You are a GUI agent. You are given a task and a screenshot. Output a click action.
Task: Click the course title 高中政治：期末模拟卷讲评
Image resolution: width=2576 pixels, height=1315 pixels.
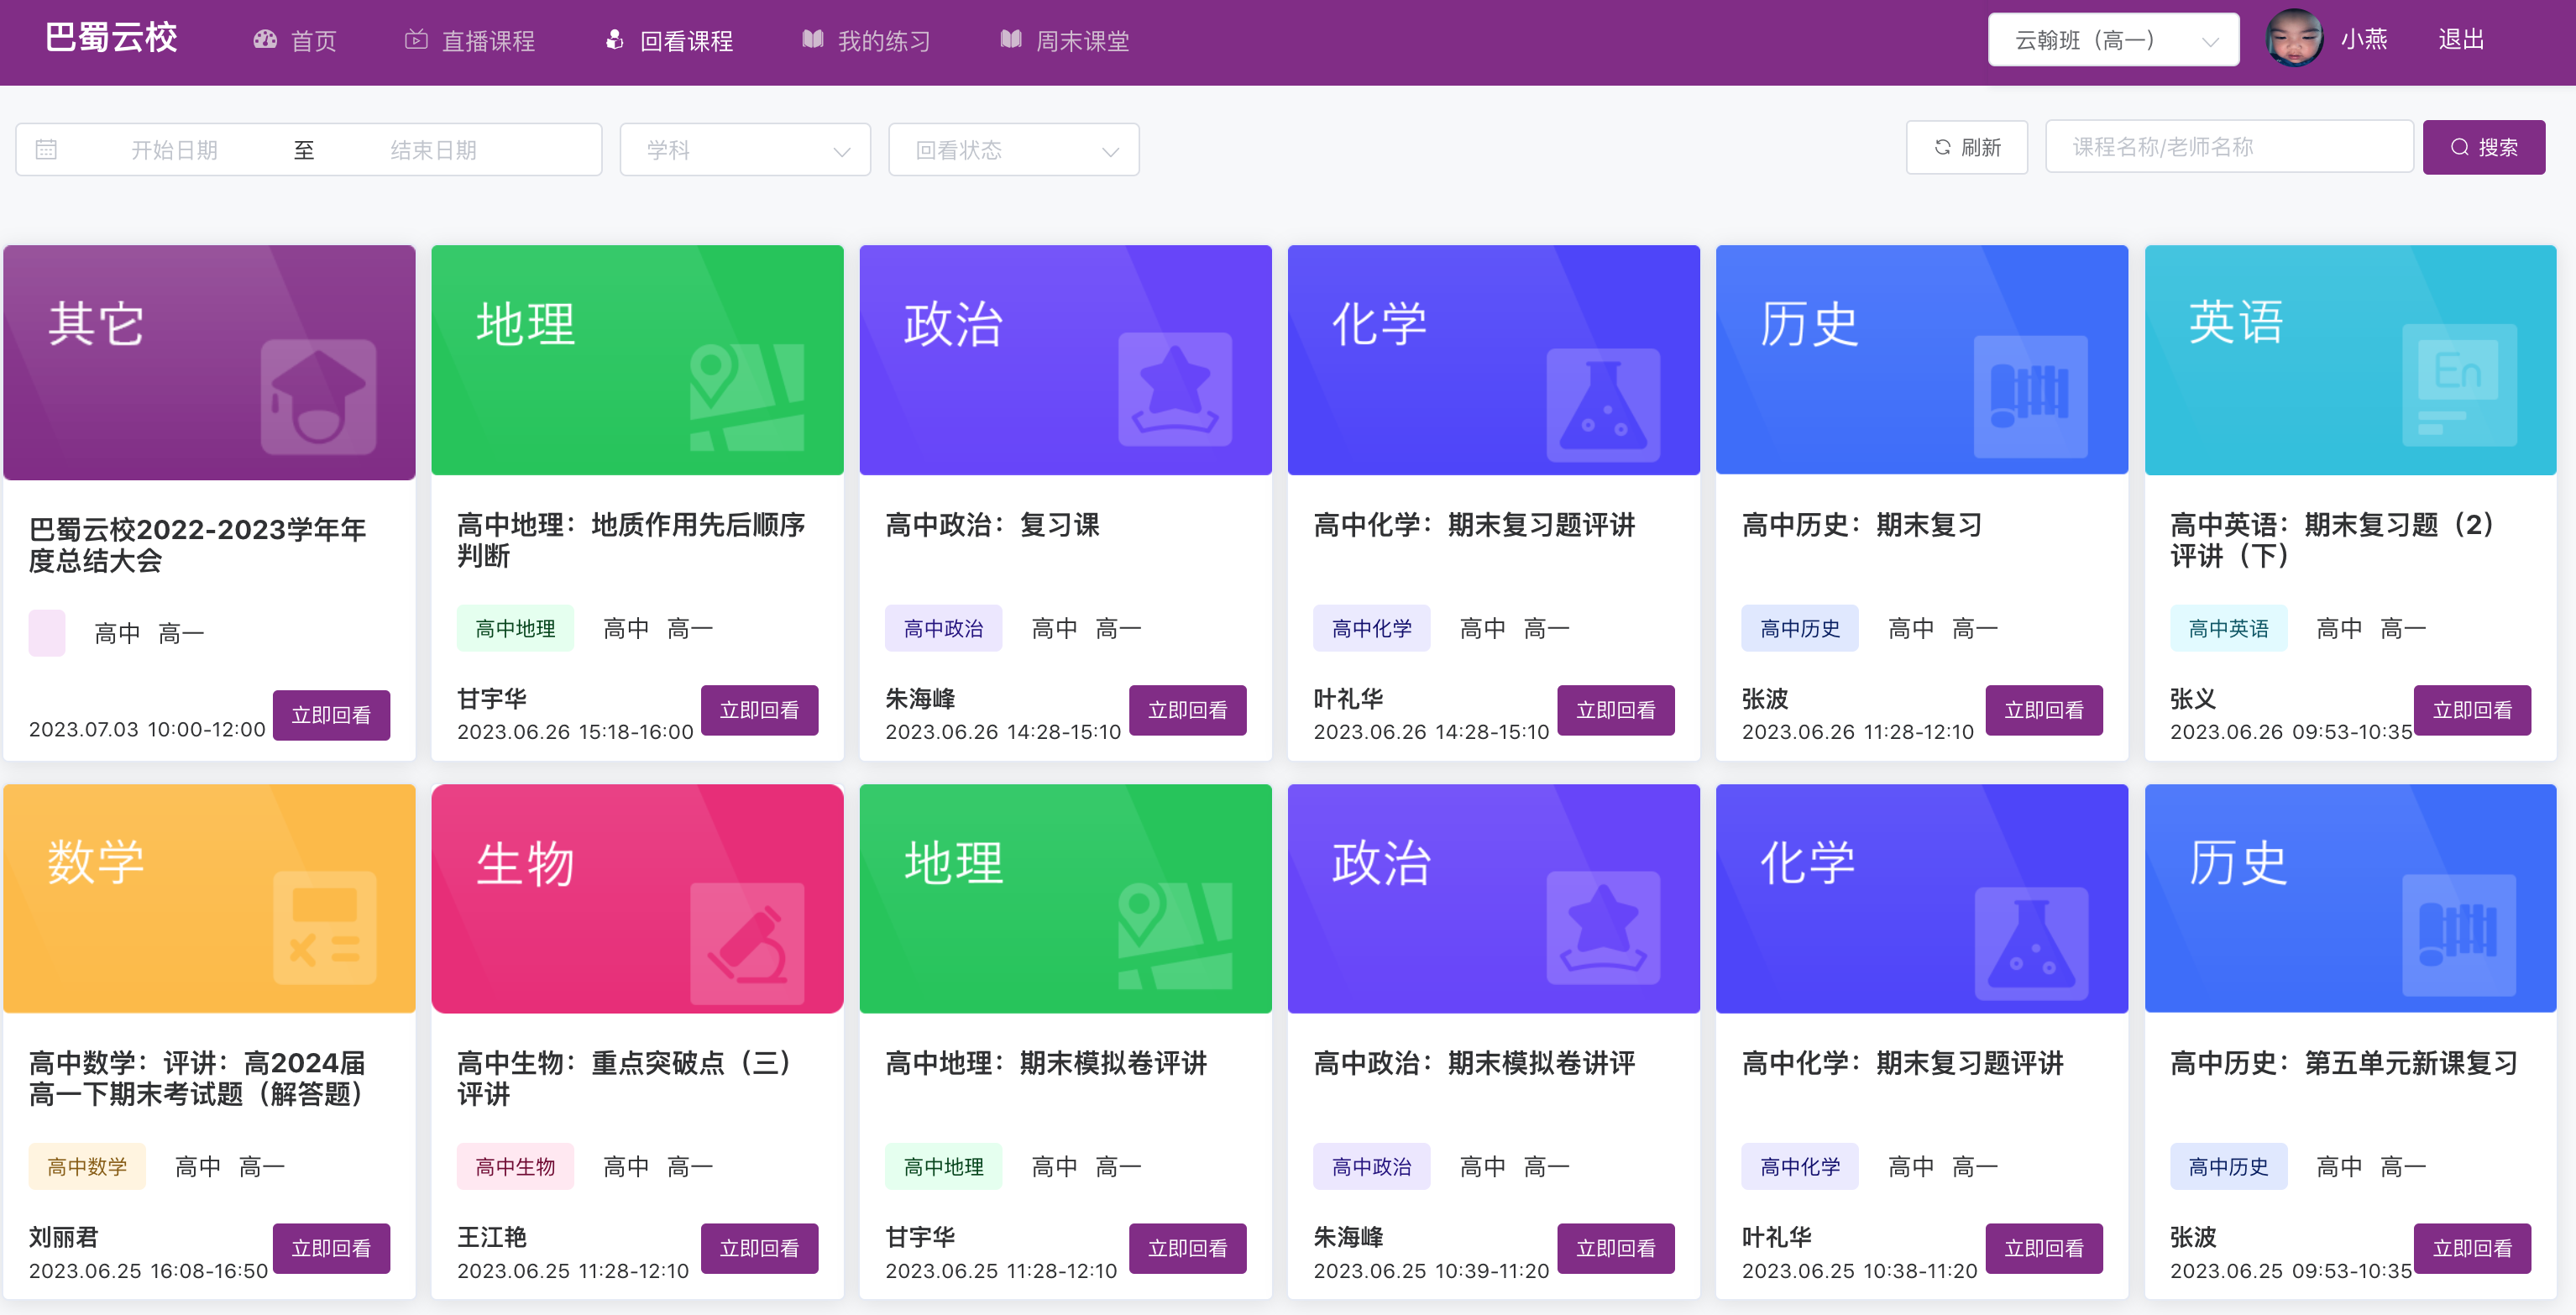click(x=1474, y=1063)
